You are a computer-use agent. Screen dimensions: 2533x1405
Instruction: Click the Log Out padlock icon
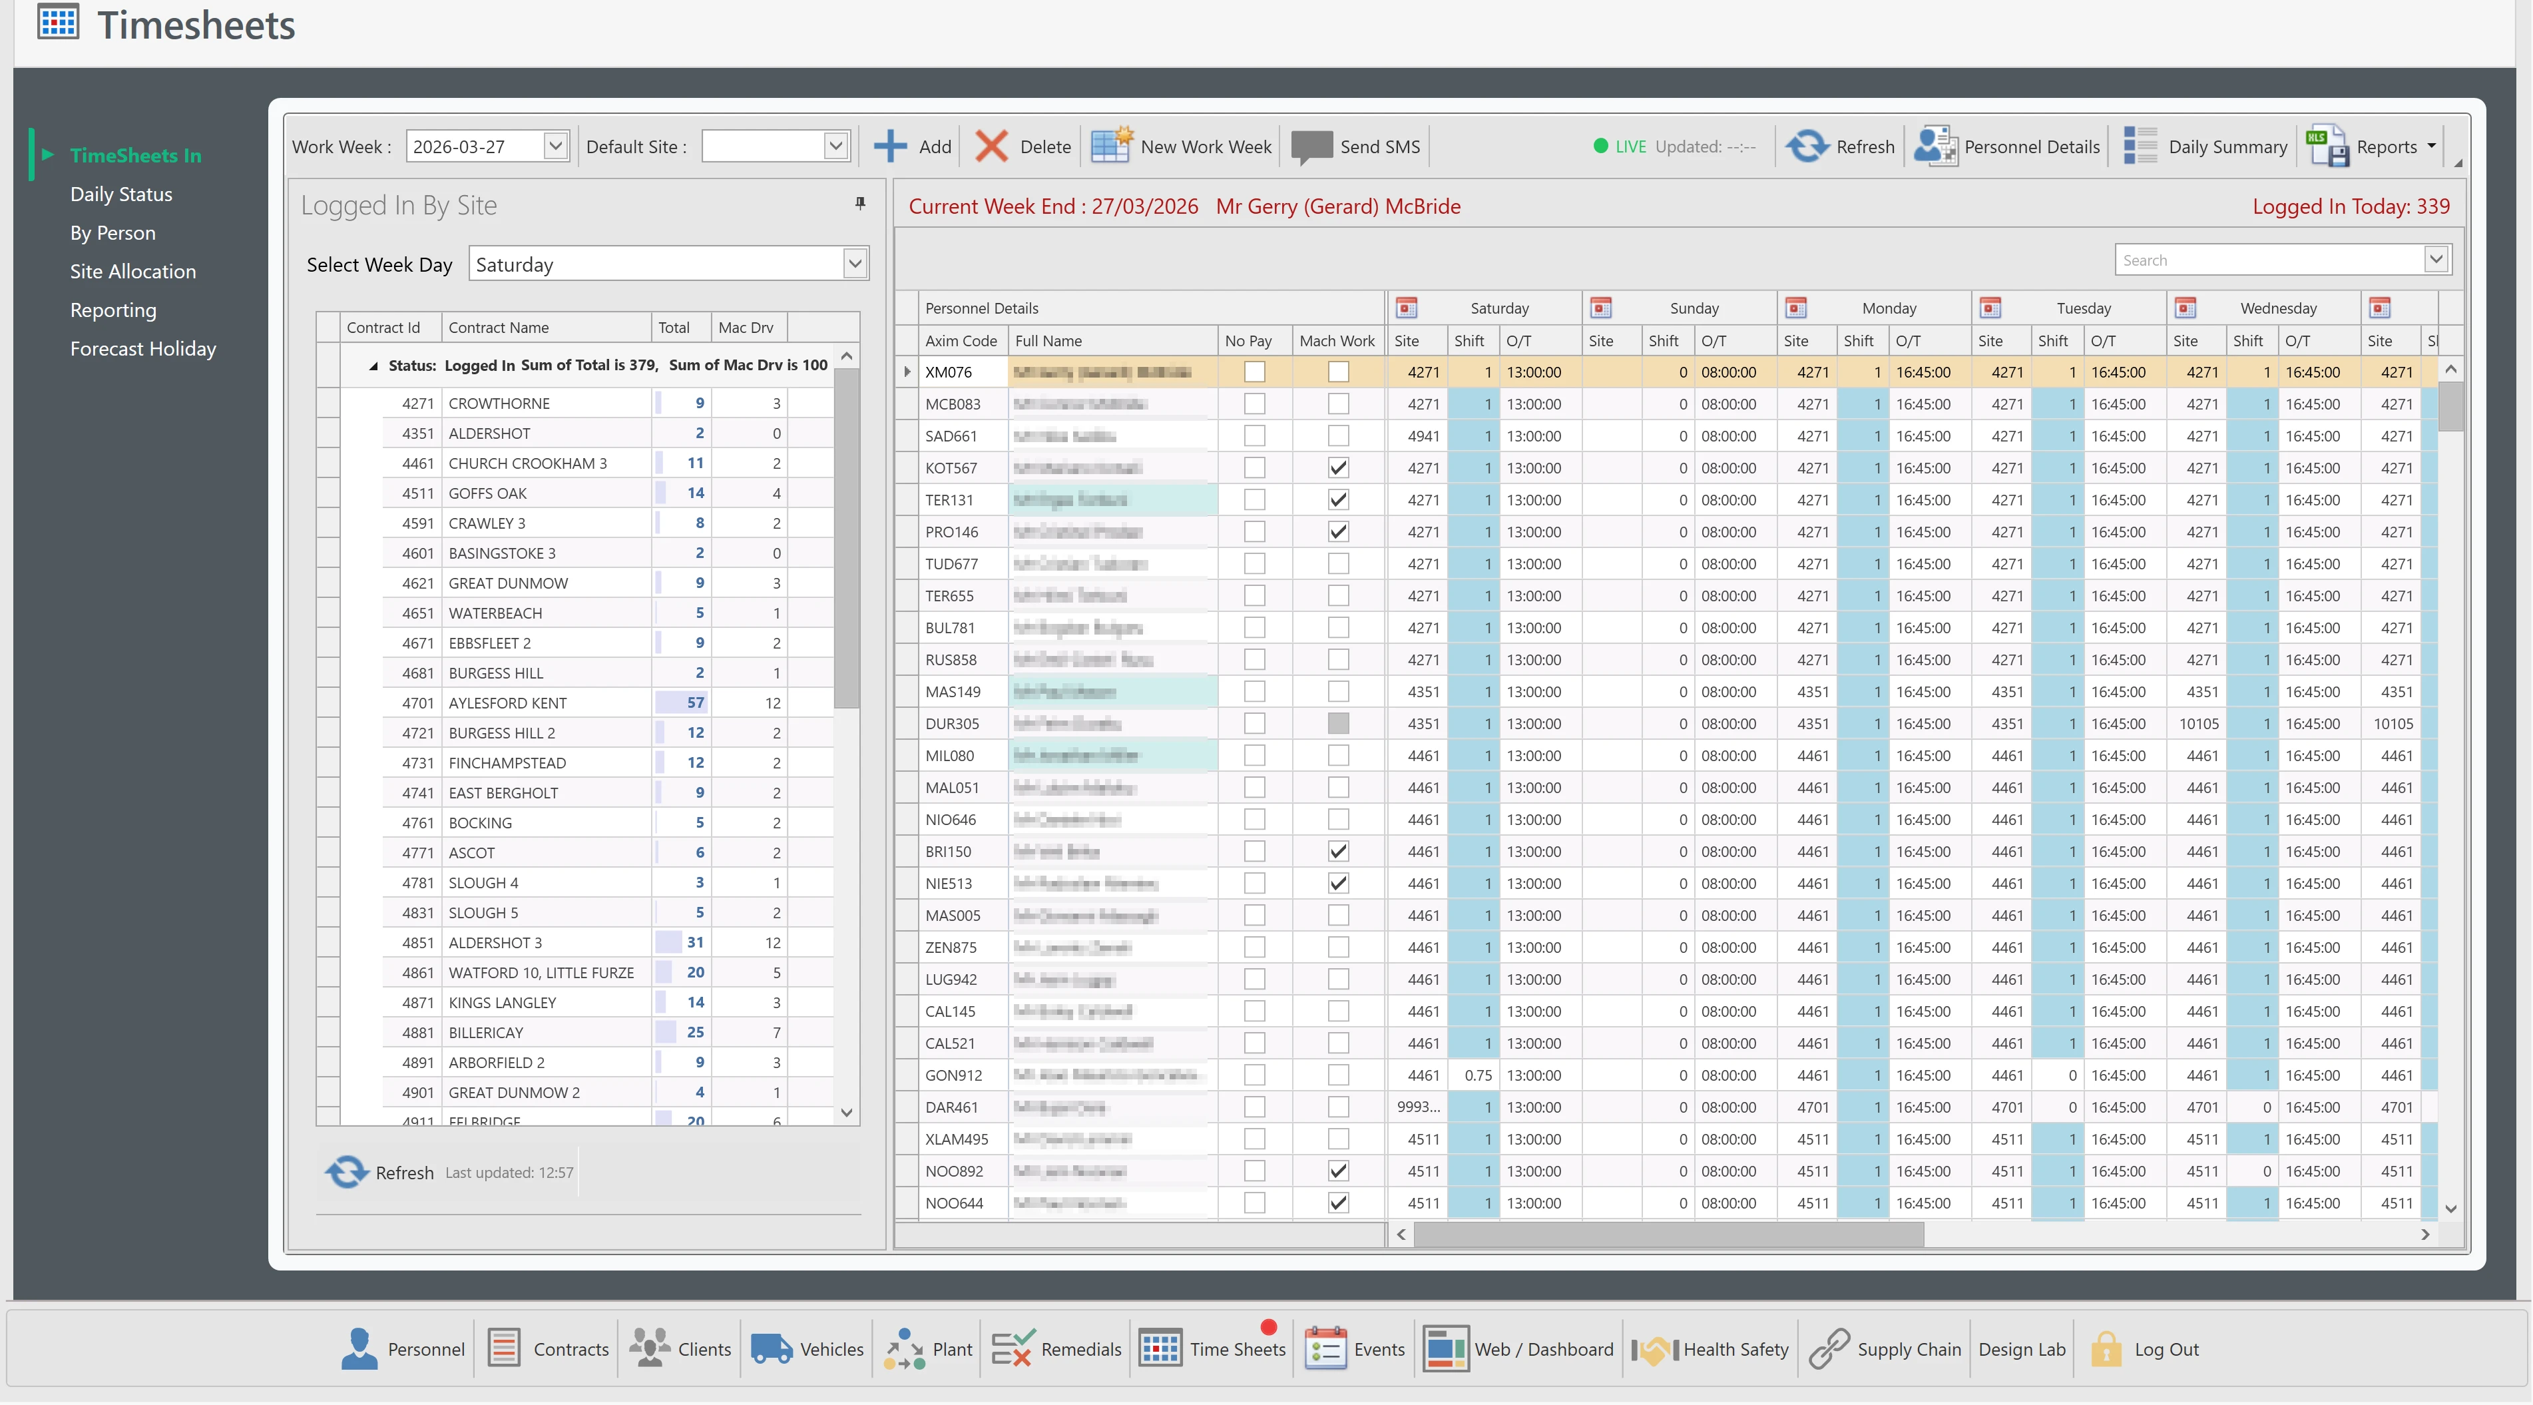(2106, 1349)
